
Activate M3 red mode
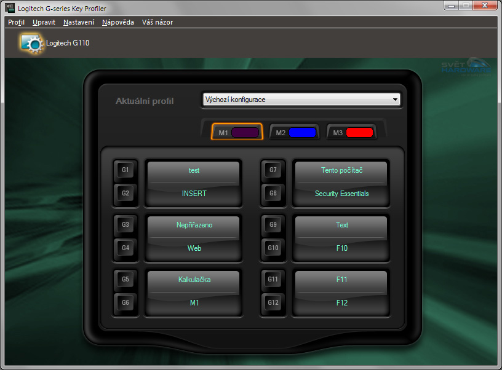tap(351, 132)
